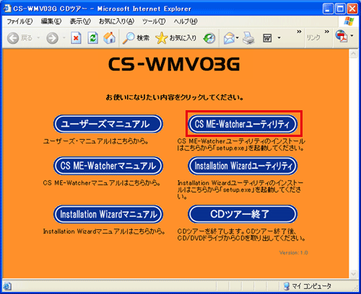Open the お気に入り favorites star button

click(176, 38)
